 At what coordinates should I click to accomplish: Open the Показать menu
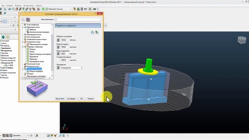click(x=18, y=5)
